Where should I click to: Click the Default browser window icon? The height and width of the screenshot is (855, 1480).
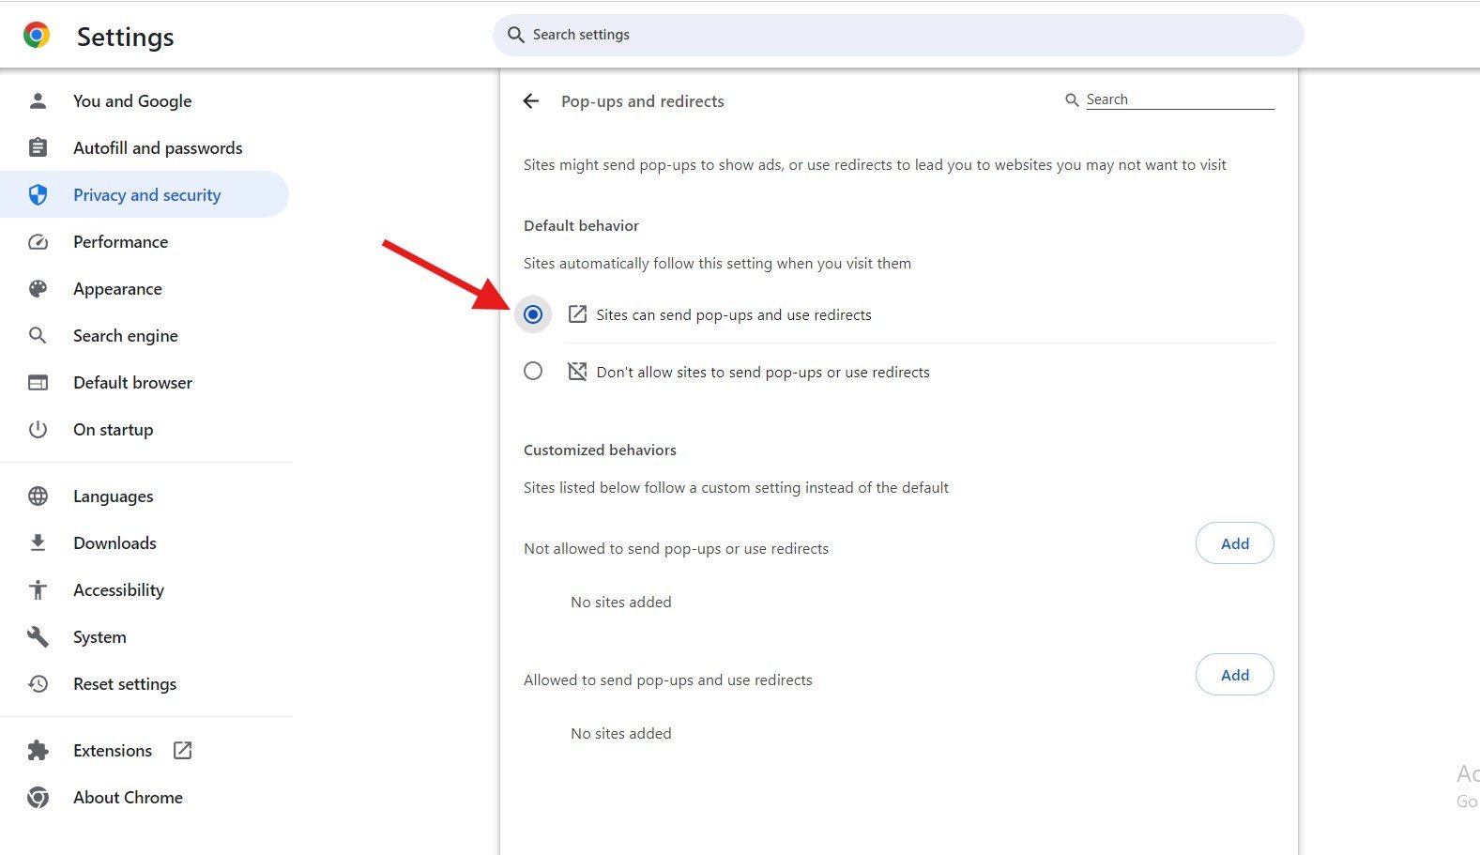38,382
